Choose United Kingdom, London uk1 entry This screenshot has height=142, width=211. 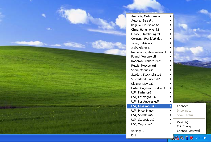[150, 88]
